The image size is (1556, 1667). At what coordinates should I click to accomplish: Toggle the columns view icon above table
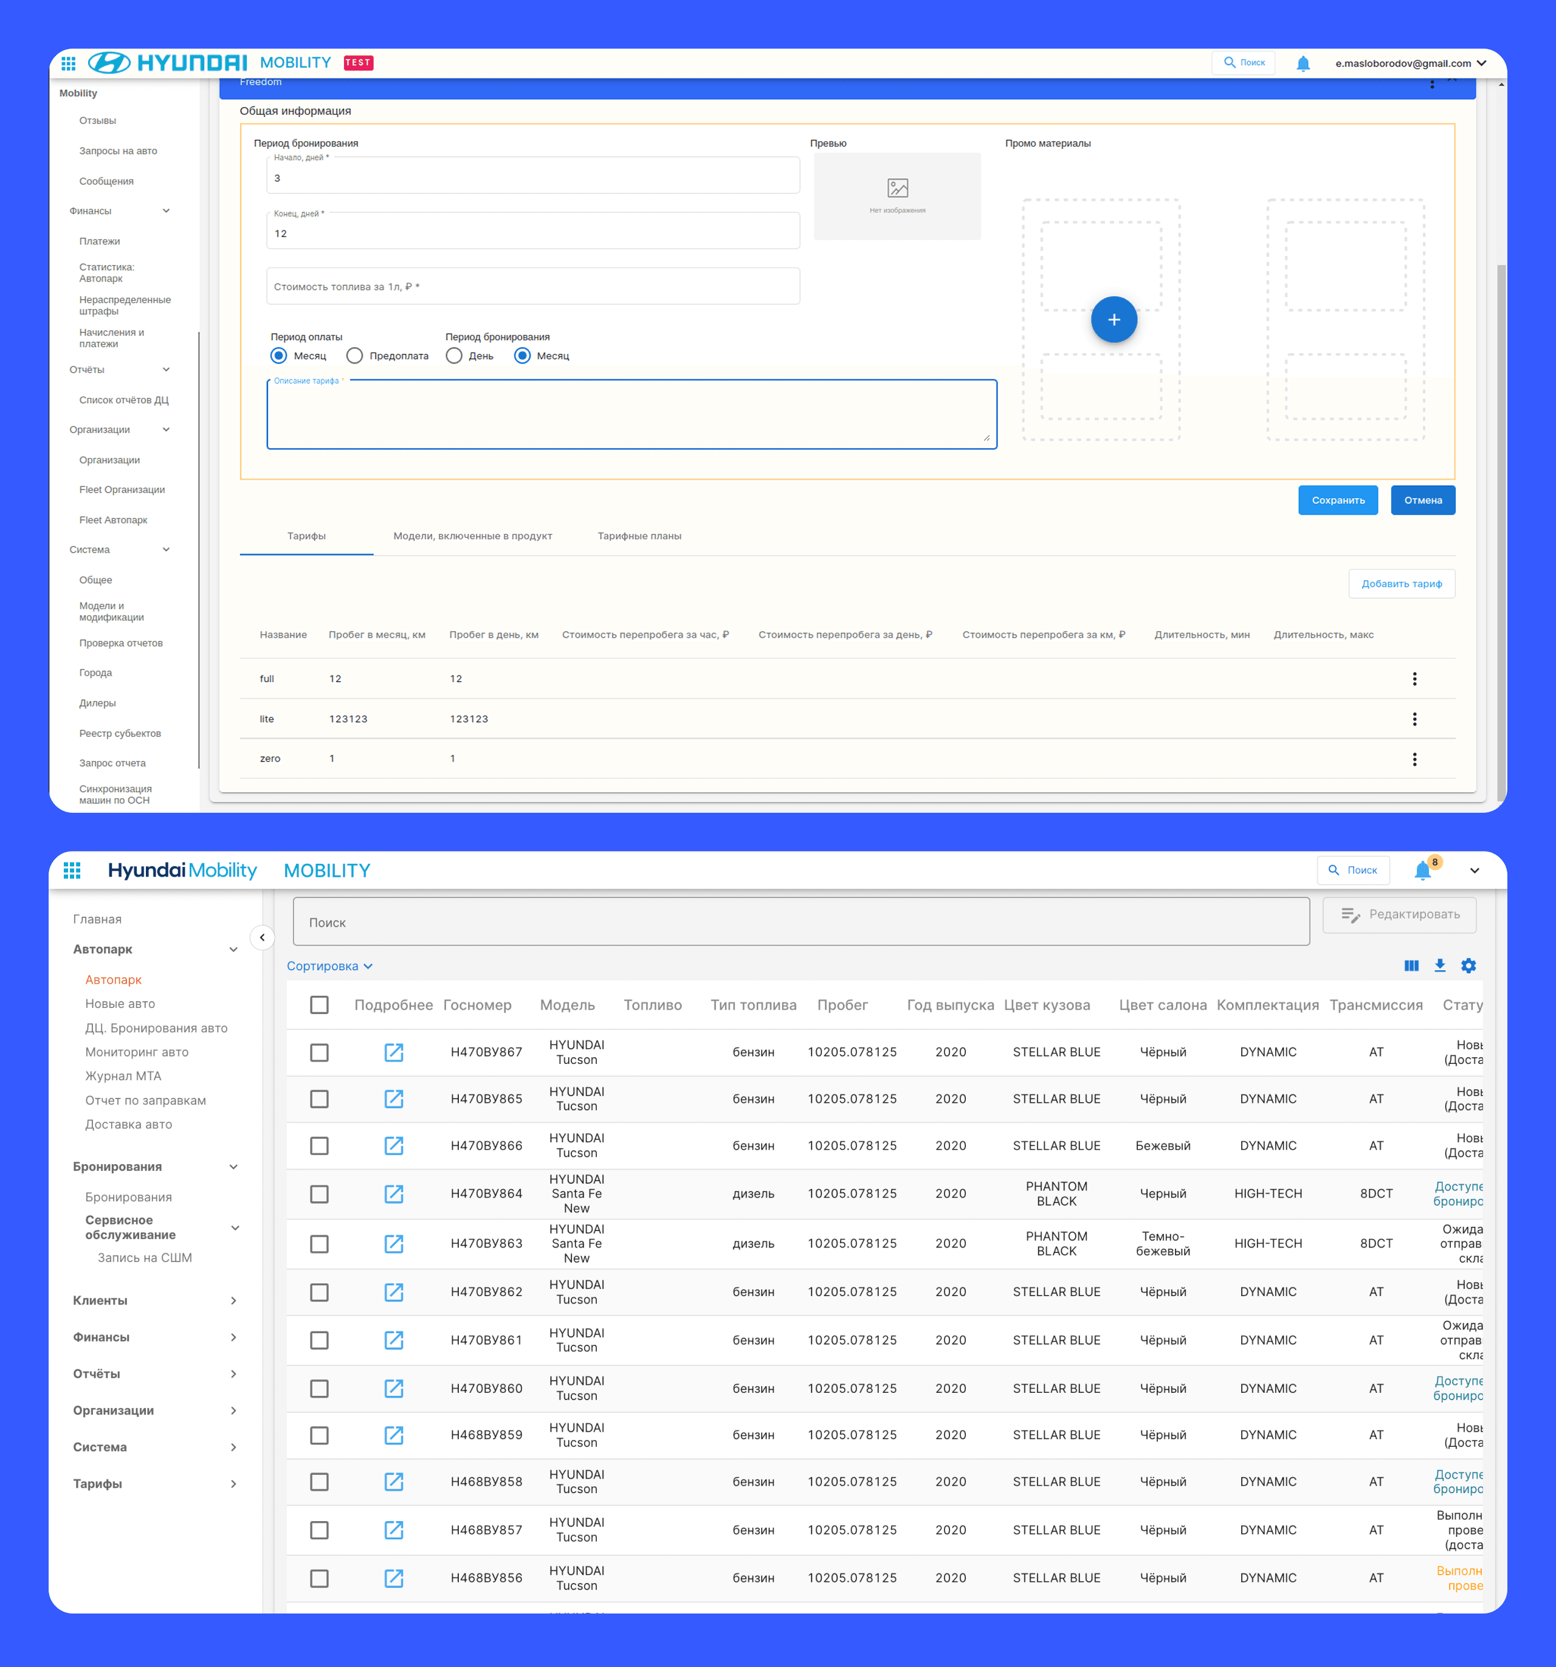pyautogui.click(x=1411, y=965)
